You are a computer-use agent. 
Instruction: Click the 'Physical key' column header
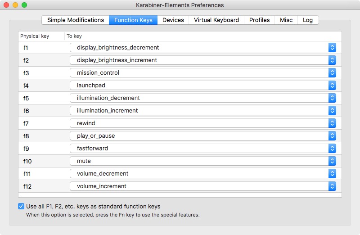coord(41,36)
